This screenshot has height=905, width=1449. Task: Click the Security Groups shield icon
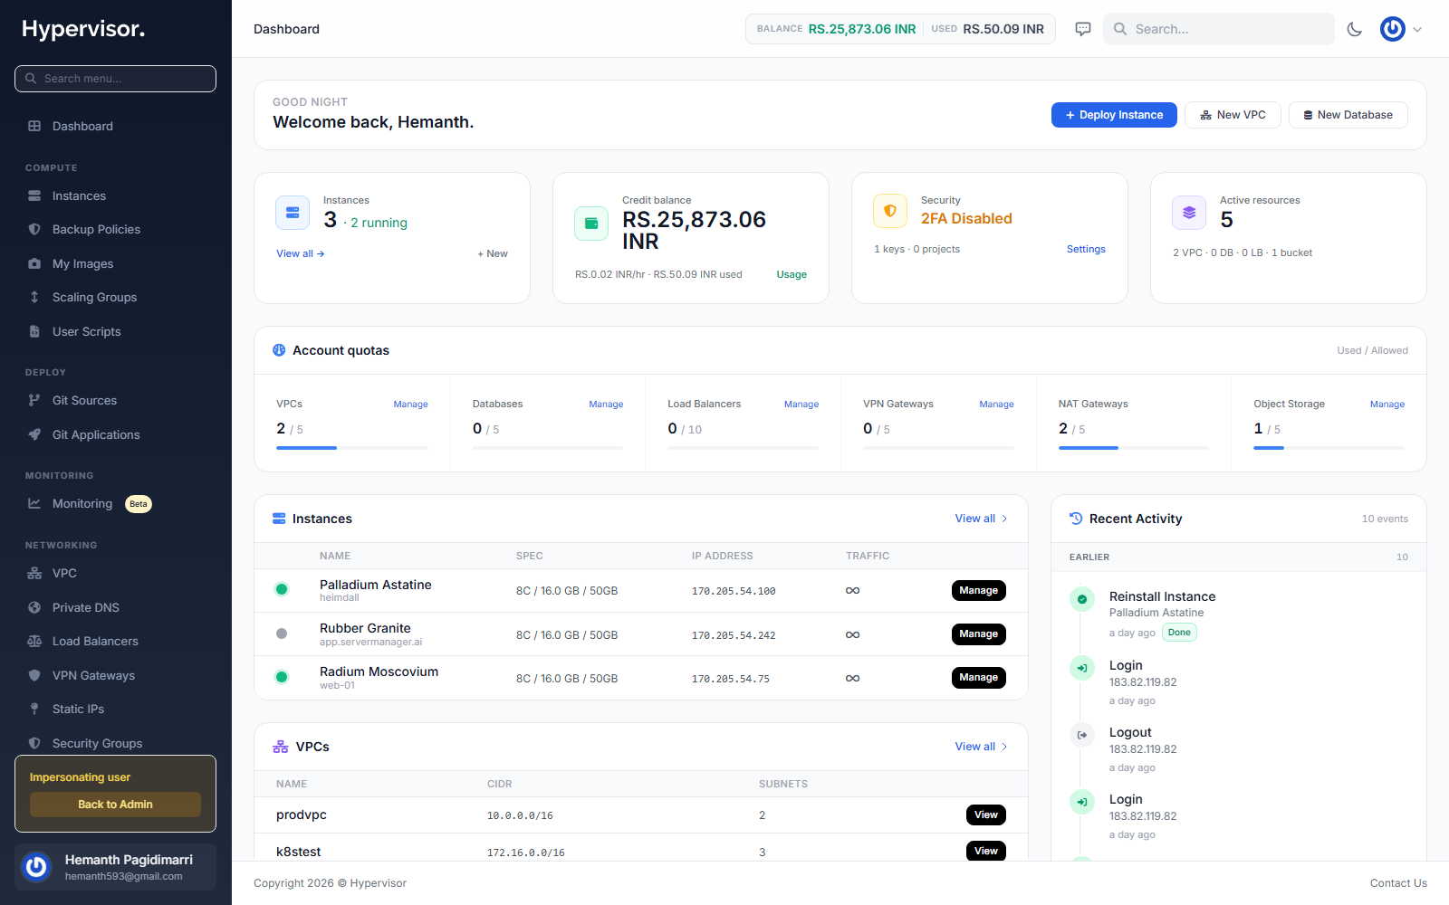click(x=34, y=743)
